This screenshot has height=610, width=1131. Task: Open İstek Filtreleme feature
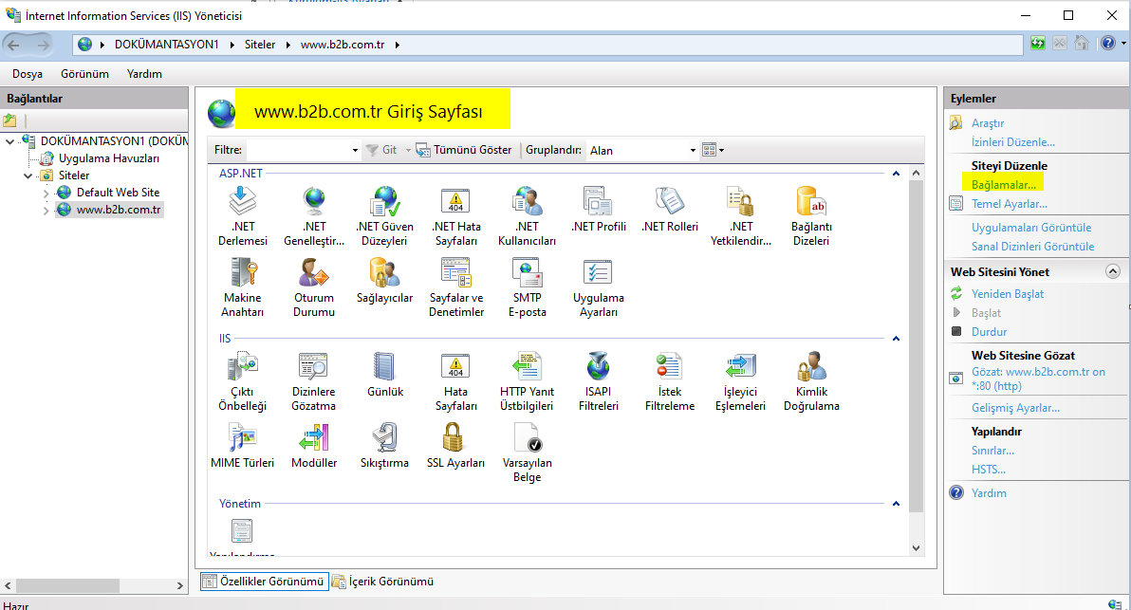coord(669,380)
